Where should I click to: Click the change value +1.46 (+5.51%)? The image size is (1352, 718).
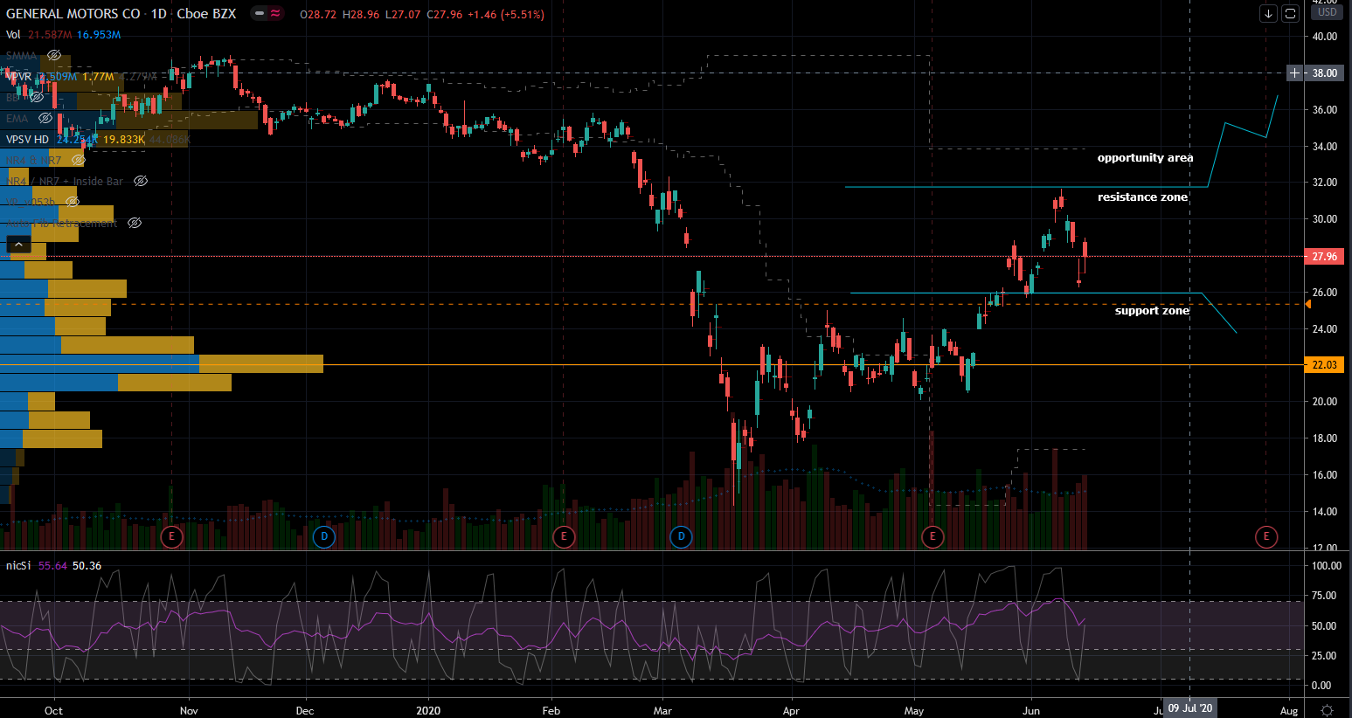pyautogui.click(x=506, y=15)
